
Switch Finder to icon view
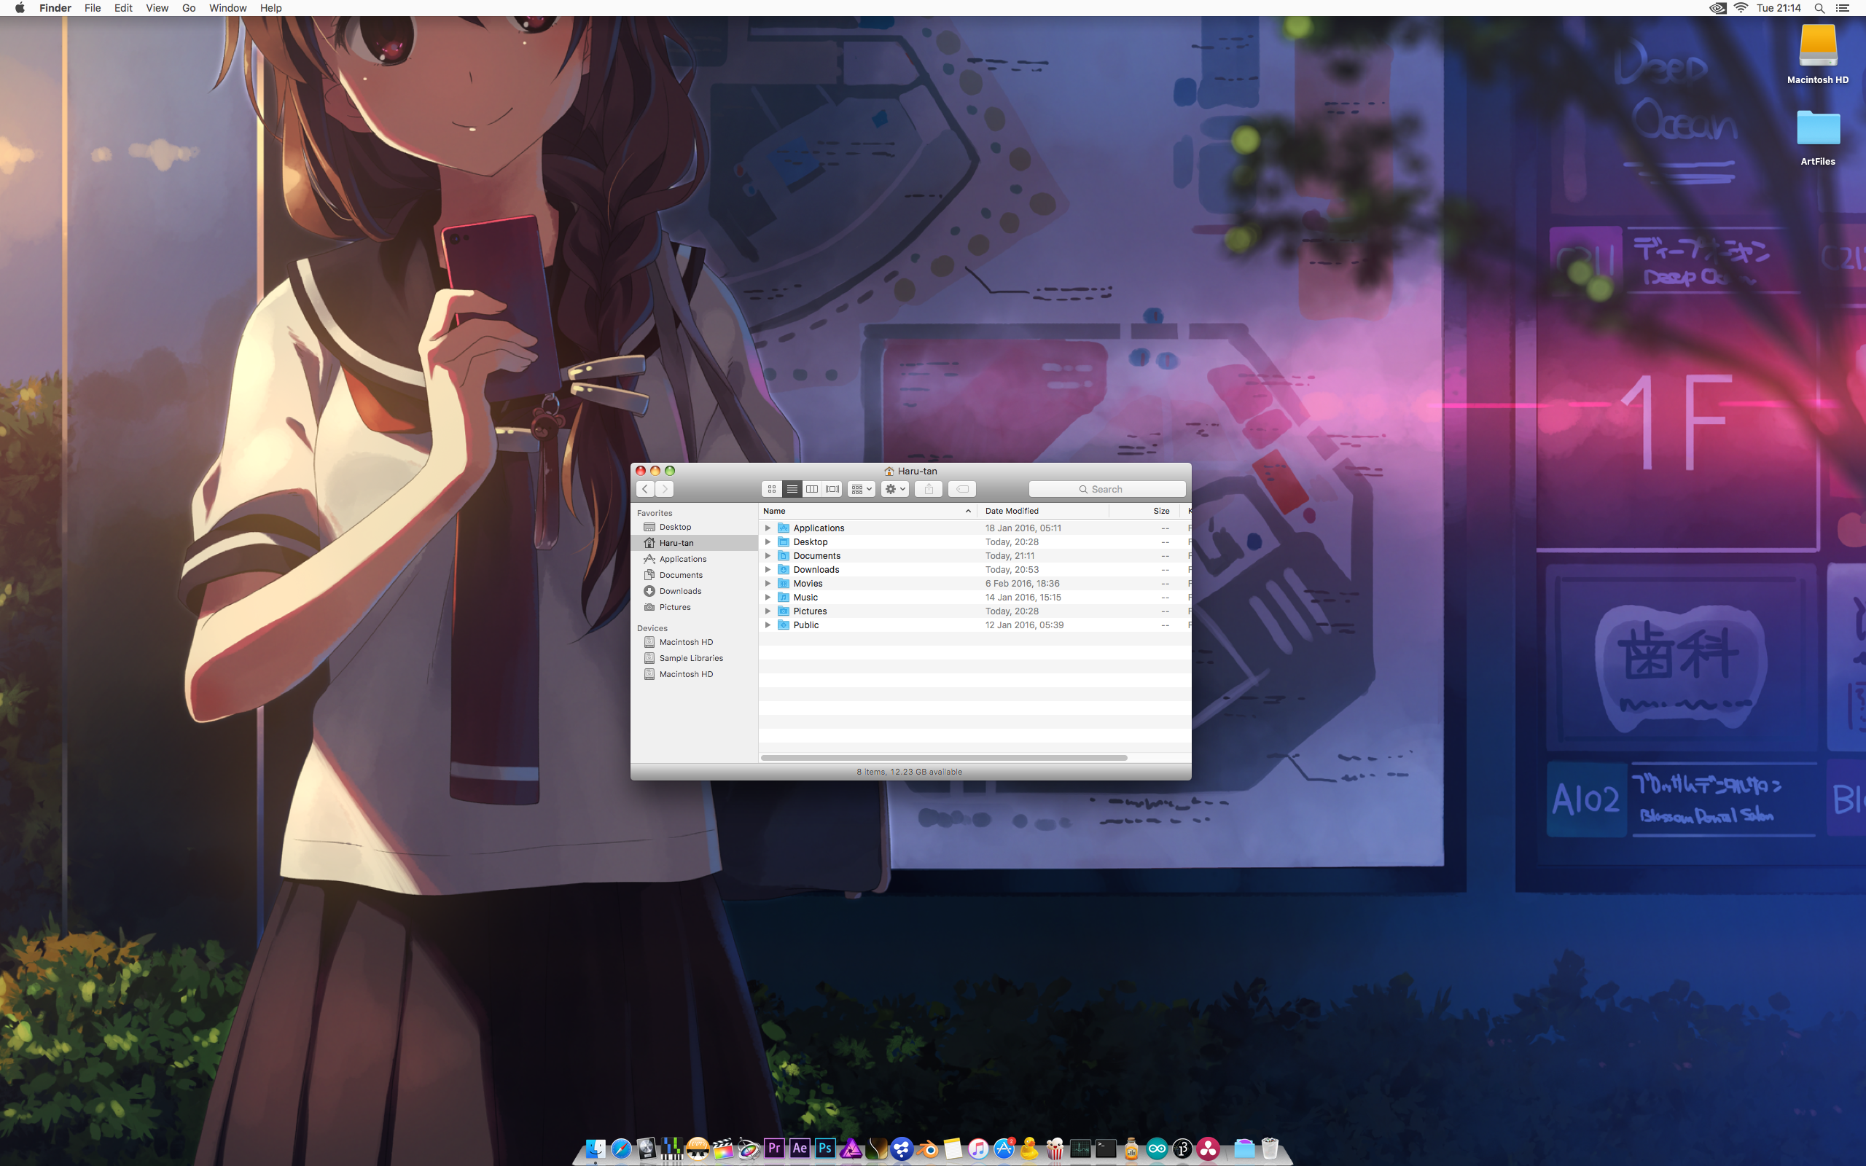pos(771,489)
